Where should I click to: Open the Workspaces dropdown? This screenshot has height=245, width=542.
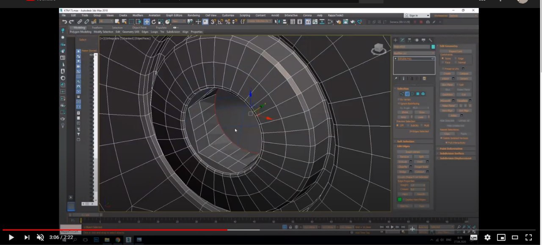click(x=463, y=15)
